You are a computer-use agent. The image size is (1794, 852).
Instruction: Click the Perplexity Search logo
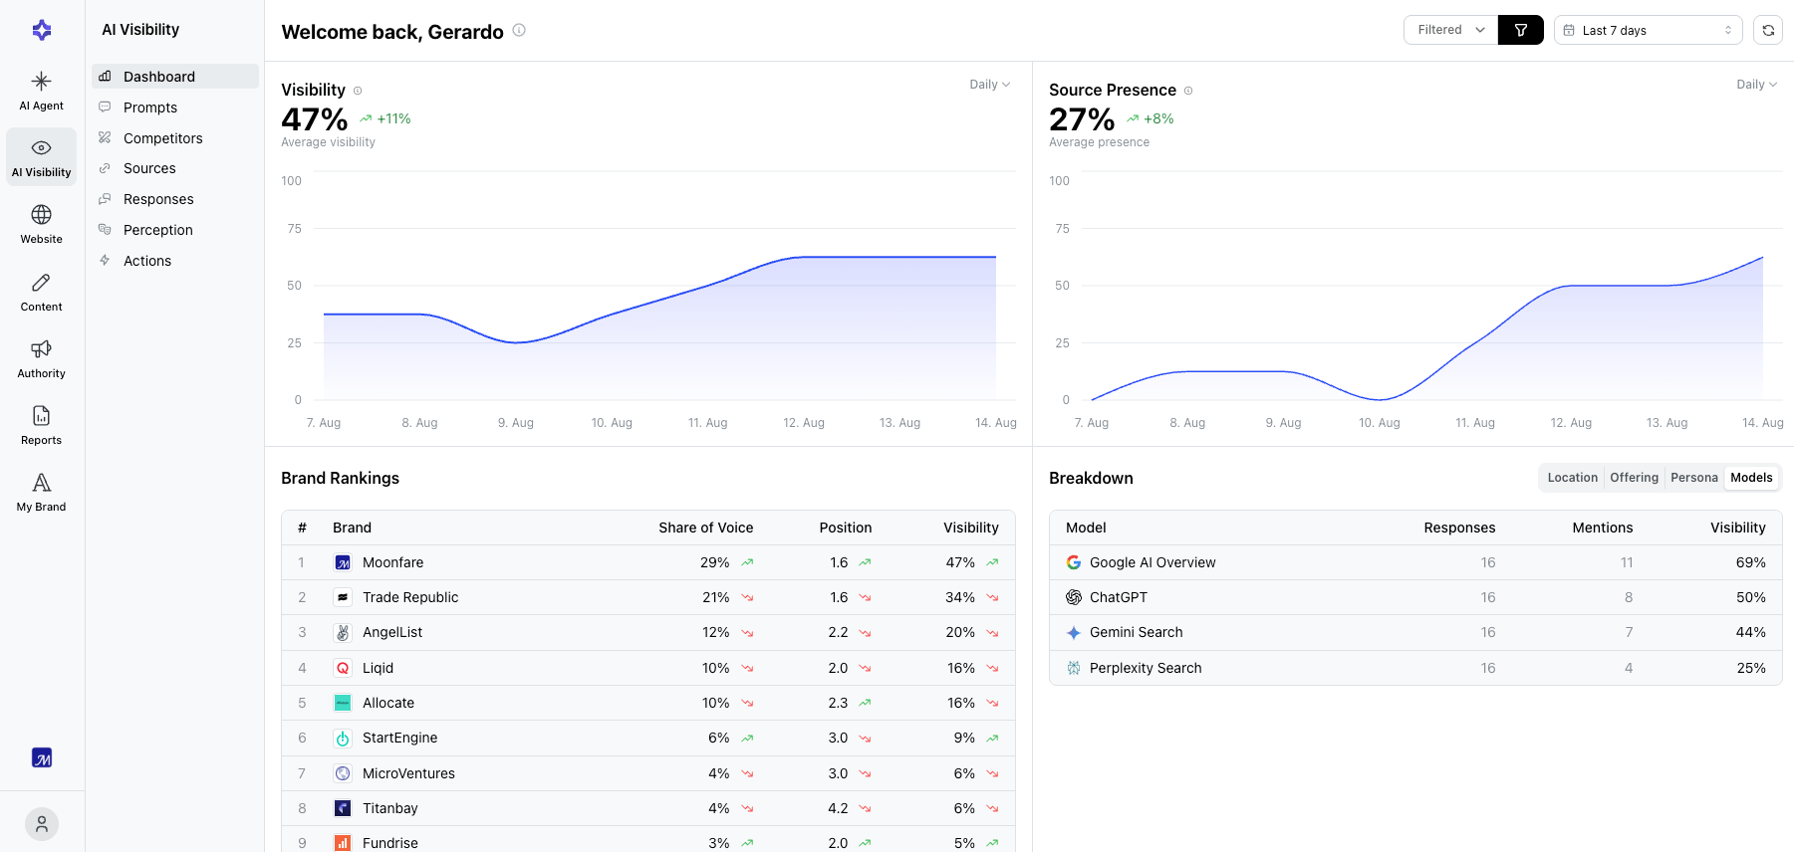click(1074, 668)
